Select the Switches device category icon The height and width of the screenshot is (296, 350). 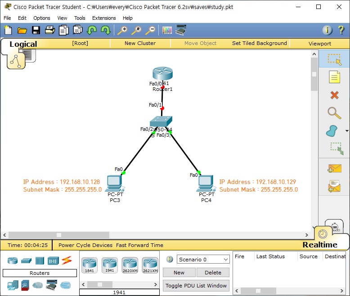coord(26,260)
